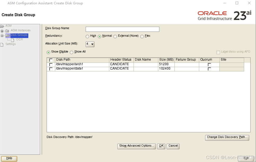Image resolution: width=256 pixels, height=162 pixels.
Task: Collapse the Disk Groups tree node
Action: pos(2,36)
